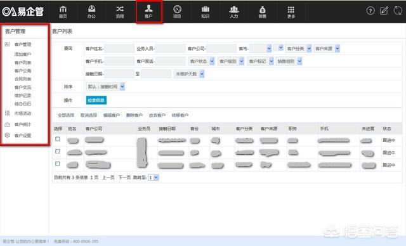Select 客户列表 in the sidebar
The image size is (406, 246).
click(23, 62)
